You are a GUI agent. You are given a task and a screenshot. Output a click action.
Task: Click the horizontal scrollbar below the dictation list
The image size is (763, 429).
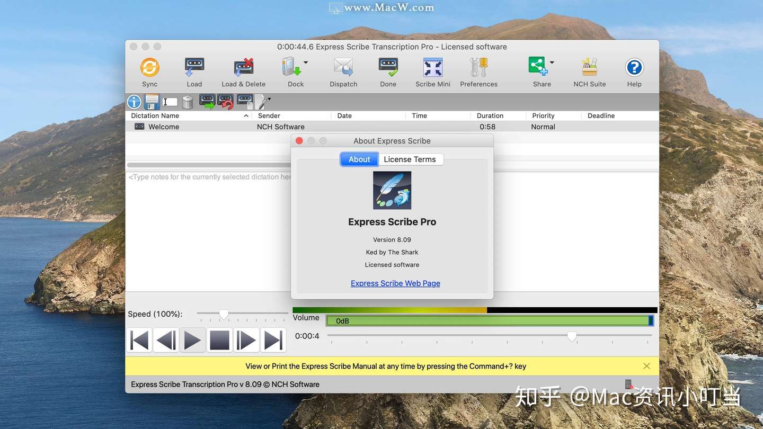[x=209, y=165]
